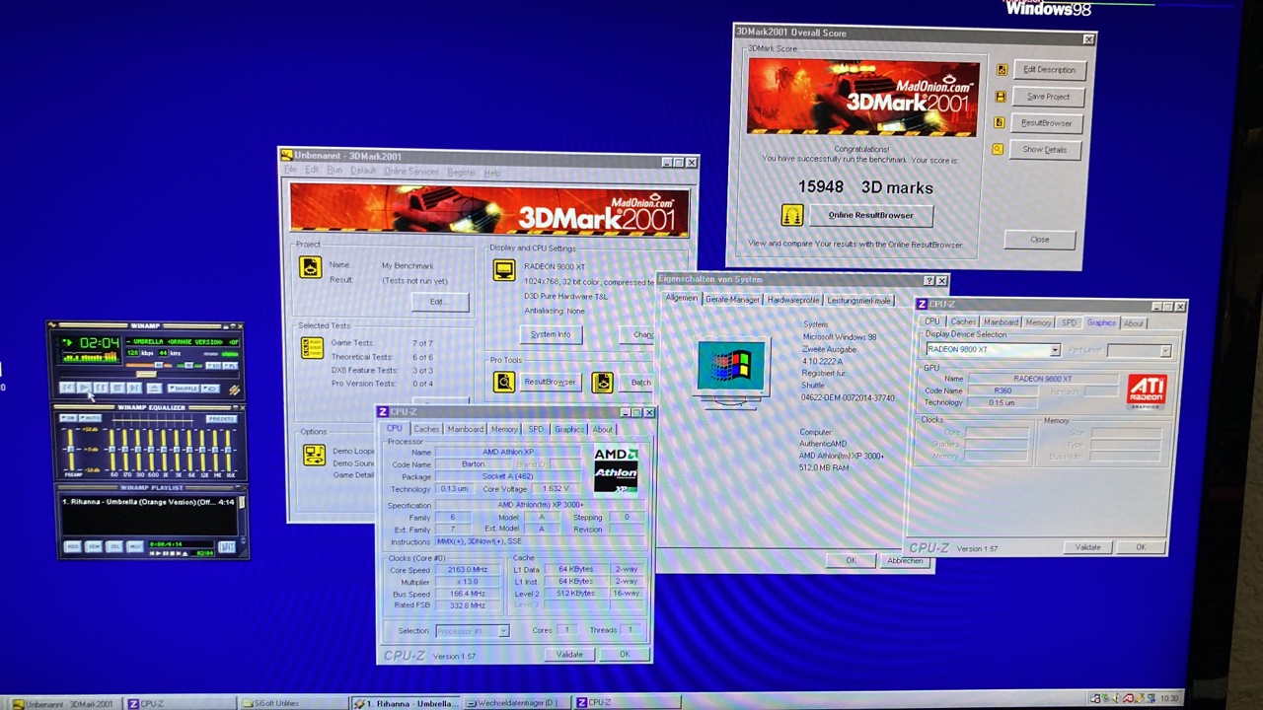The image size is (1263, 710).
Task: Switch to Geräte-Manager tab
Action: pos(732,300)
